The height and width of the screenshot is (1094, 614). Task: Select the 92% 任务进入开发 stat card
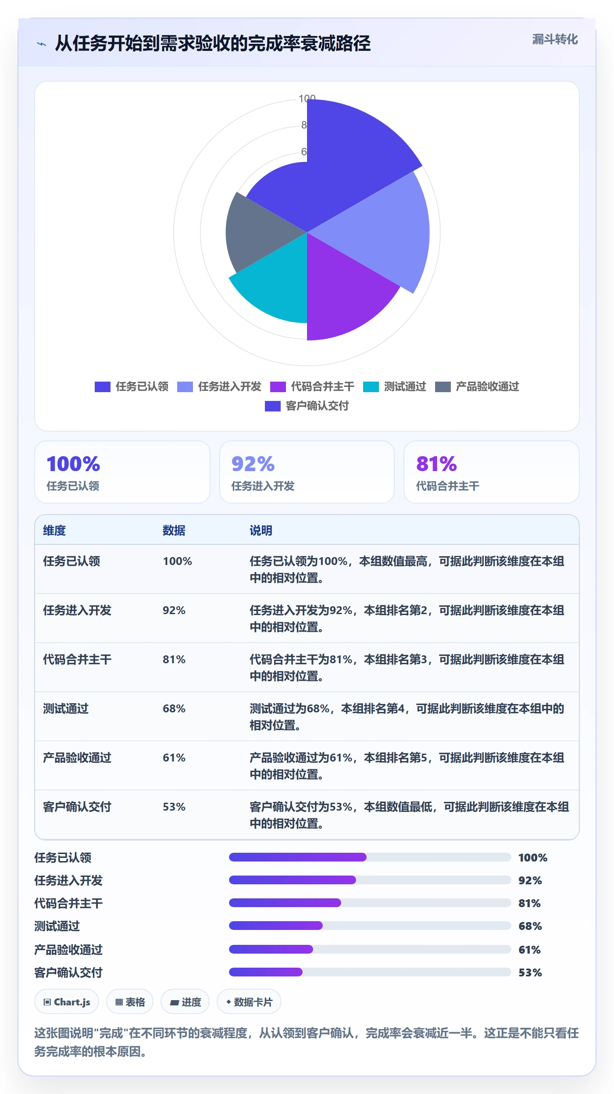click(307, 472)
